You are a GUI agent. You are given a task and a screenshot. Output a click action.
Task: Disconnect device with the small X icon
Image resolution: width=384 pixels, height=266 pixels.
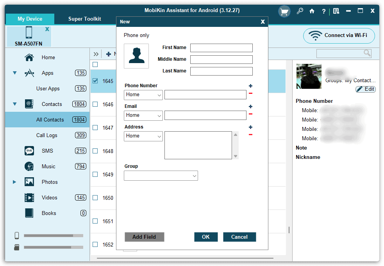(47, 29)
